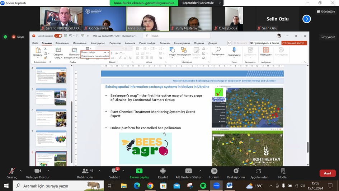Unmute microphone with the Sesi aç icon

[x=12, y=171]
